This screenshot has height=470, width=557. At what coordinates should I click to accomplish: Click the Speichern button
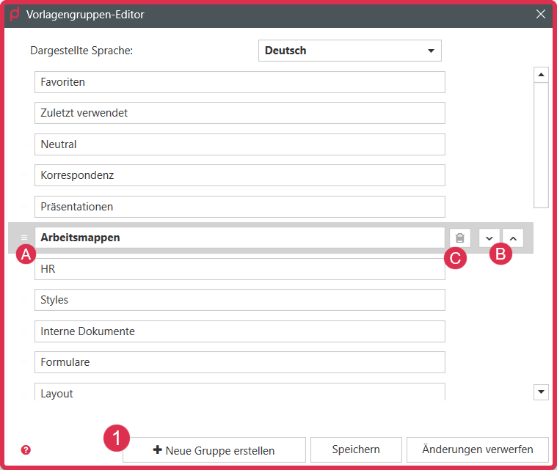tap(356, 449)
